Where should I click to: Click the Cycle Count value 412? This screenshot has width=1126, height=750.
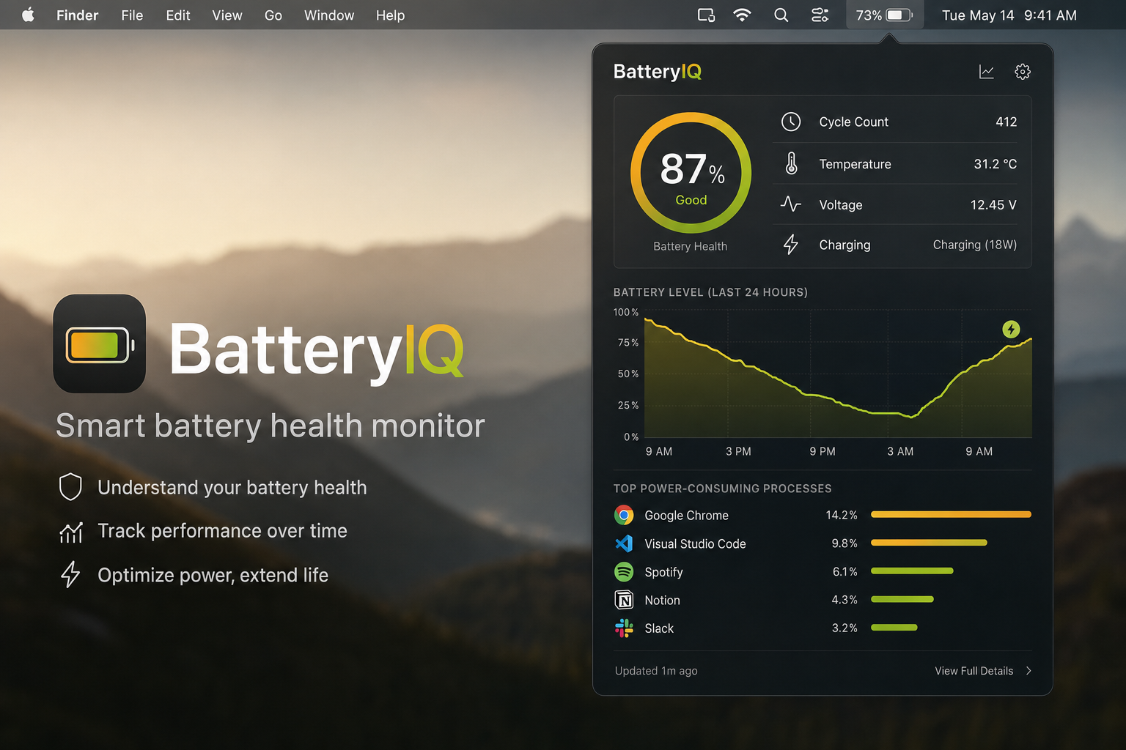[x=1007, y=122]
